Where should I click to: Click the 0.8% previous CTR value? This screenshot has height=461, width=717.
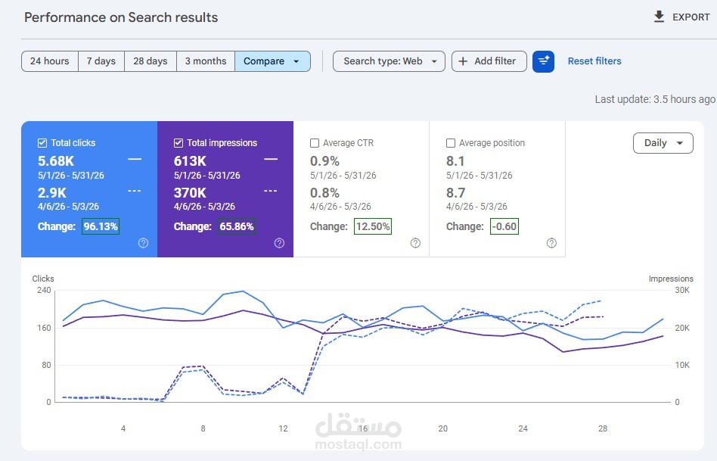click(324, 193)
